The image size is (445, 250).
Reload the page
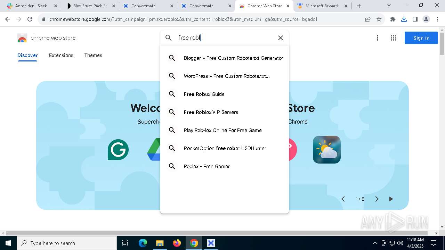pyautogui.click(x=30, y=19)
